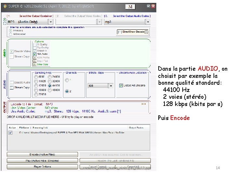The image size is (234, 176).
Task: Enable the Top Quality option
Action: [x=35, y=48]
